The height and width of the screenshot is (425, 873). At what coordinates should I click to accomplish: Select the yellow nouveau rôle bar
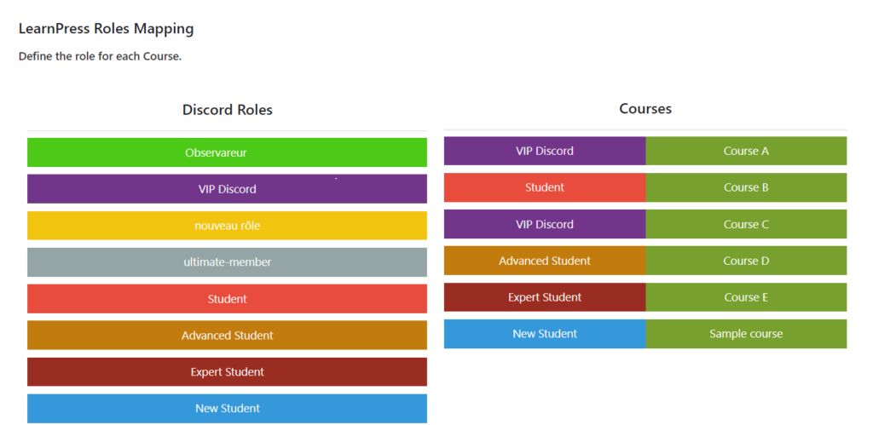point(227,226)
